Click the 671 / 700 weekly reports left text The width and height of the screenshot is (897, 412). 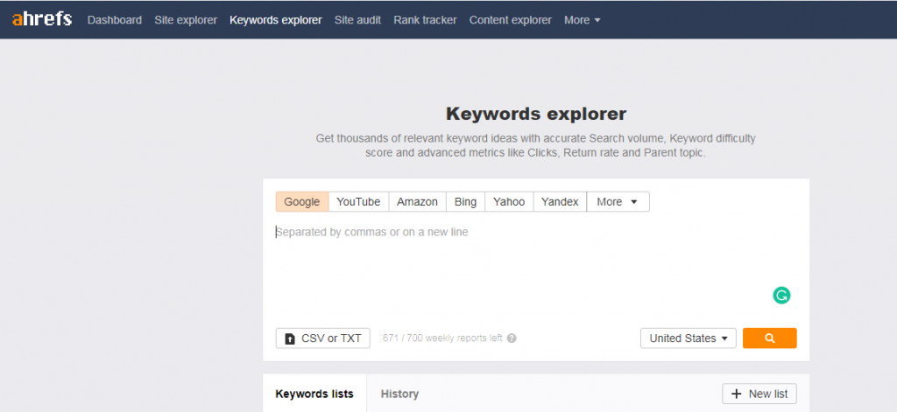442,339
